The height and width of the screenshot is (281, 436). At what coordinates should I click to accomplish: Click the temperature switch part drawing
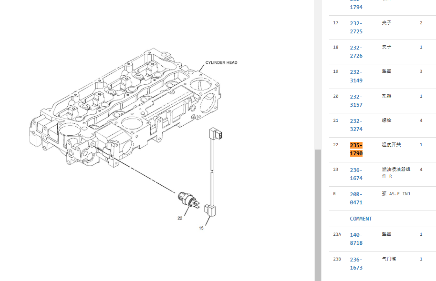188,200
